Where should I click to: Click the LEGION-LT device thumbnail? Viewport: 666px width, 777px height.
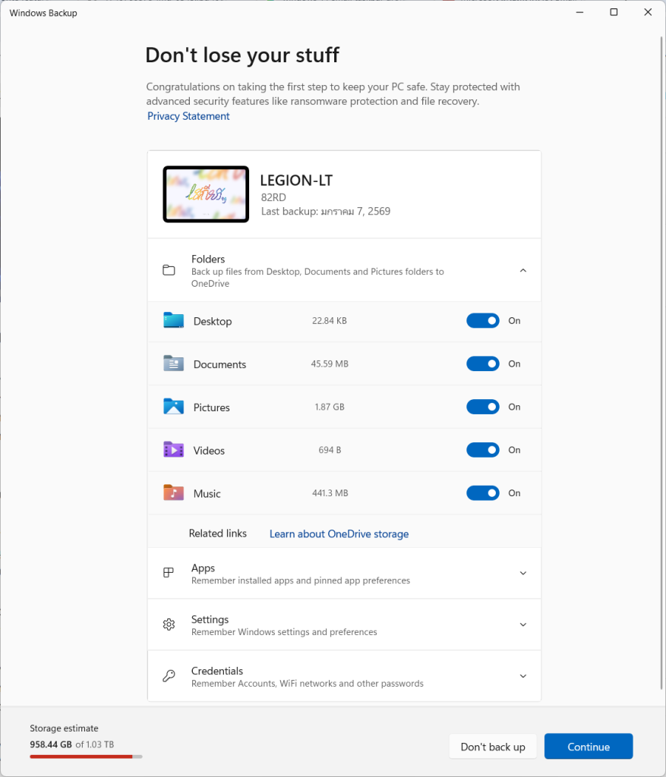(x=206, y=194)
